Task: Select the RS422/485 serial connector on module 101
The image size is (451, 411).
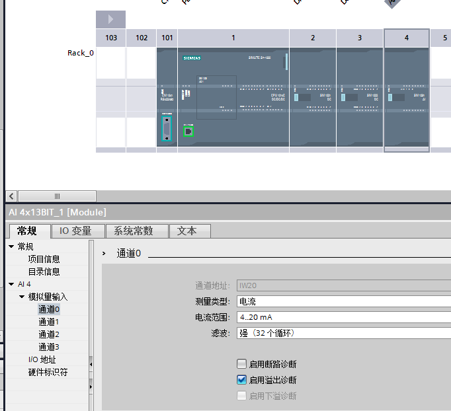Action: tap(167, 130)
